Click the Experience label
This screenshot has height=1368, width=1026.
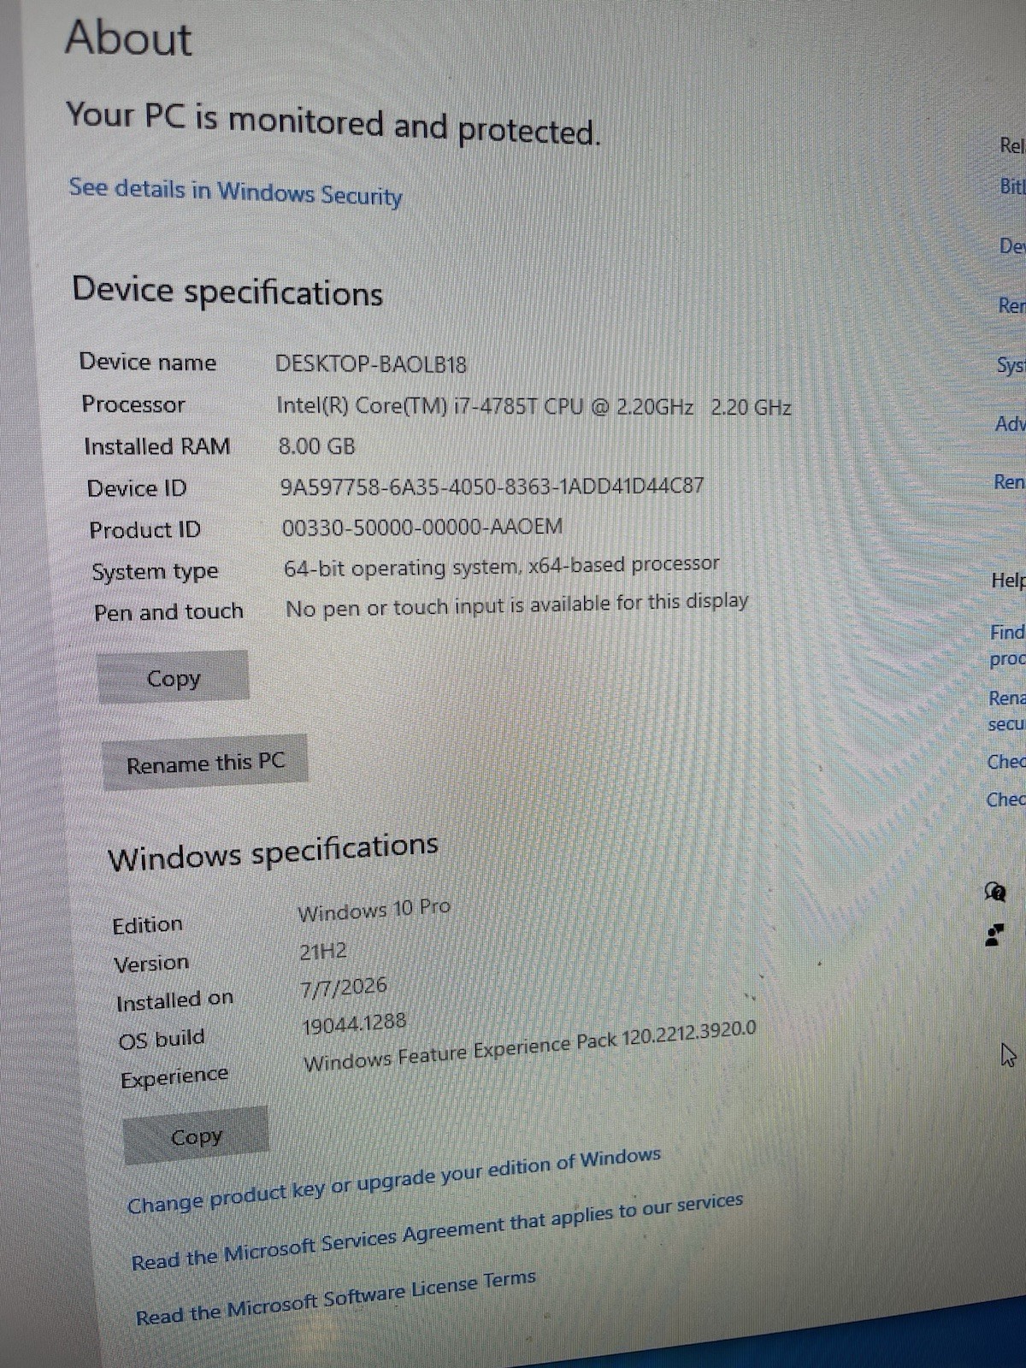pyautogui.click(x=174, y=1077)
